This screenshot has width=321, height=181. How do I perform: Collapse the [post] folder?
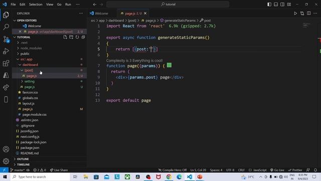pyautogui.click(x=22, y=70)
